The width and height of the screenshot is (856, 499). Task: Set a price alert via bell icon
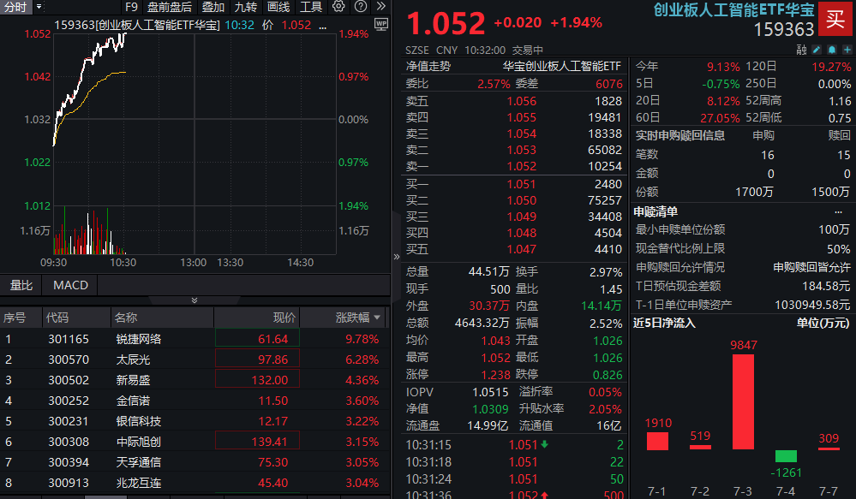click(x=832, y=50)
